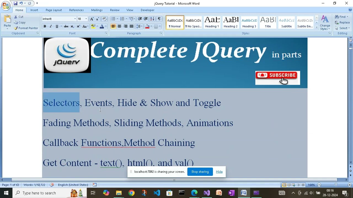
Task: Increase paragraph indent
Action: pyautogui.click(x=146, y=19)
